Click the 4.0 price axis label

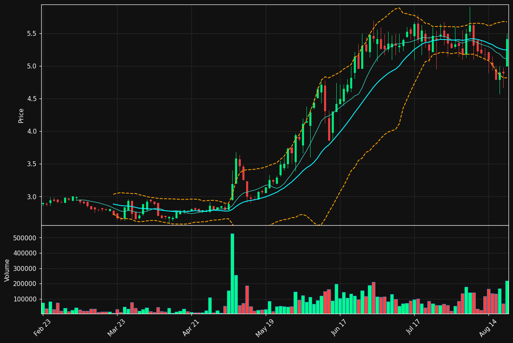pyautogui.click(x=32, y=131)
